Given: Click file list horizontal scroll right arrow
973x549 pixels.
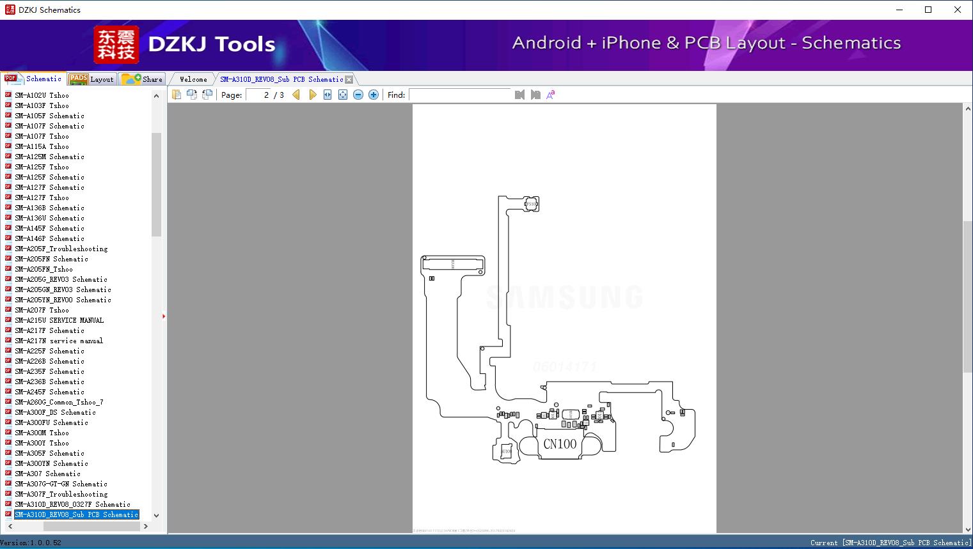Looking at the screenshot, I should [x=146, y=526].
